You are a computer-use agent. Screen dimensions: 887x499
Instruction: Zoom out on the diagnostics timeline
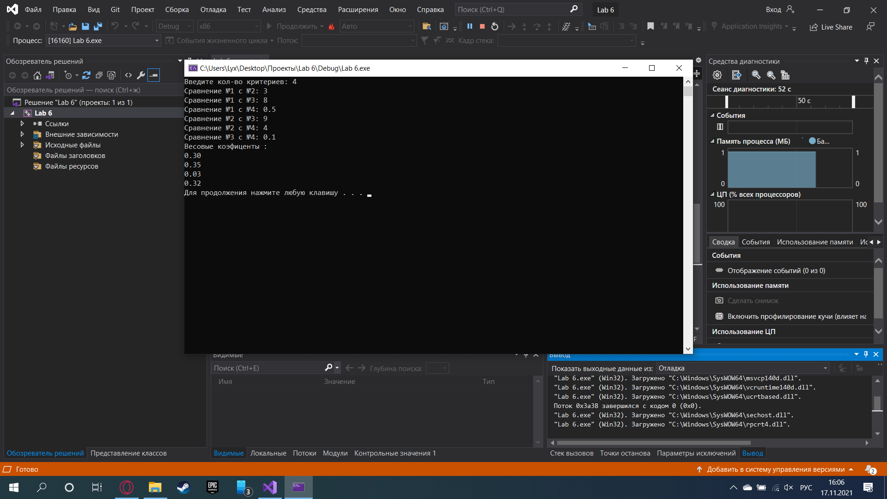pyautogui.click(x=771, y=75)
